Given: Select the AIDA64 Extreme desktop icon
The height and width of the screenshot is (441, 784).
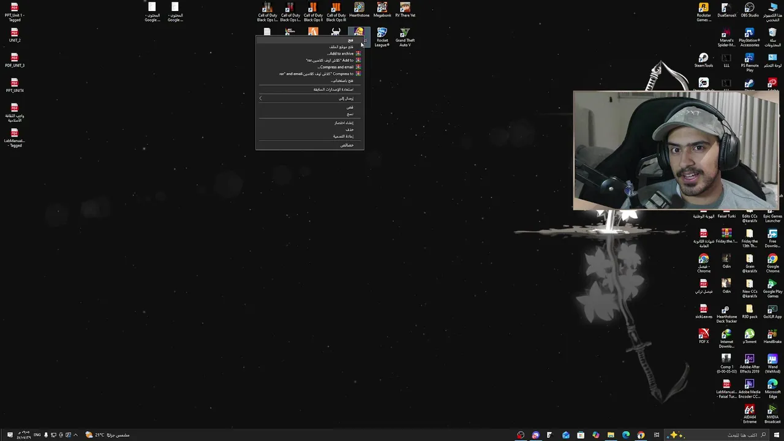Looking at the screenshot, I should pyautogui.click(x=750, y=414).
